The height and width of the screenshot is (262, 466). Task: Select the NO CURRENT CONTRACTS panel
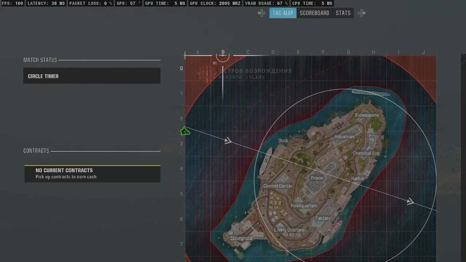(x=92, y=174)
